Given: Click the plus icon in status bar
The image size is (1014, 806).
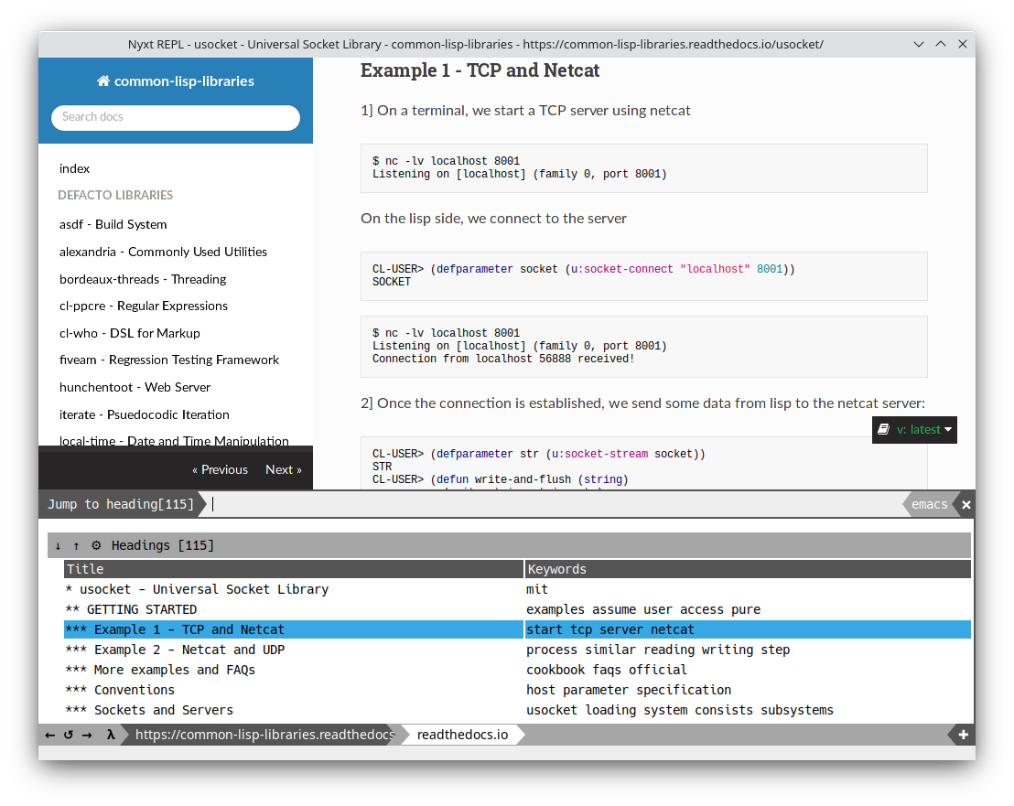Looking at the screenshot, I should pos(963,735).
